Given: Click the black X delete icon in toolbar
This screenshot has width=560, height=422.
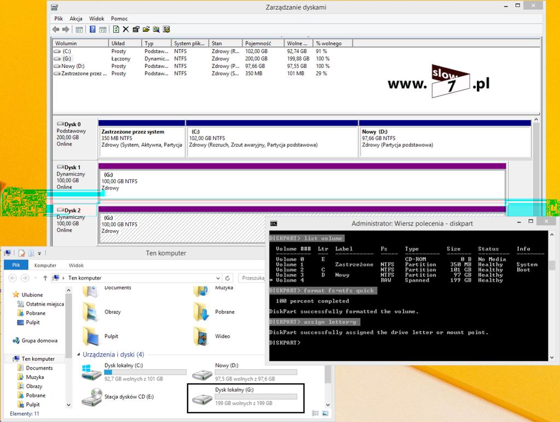Looking at the screenshot, I should point(126,29).
